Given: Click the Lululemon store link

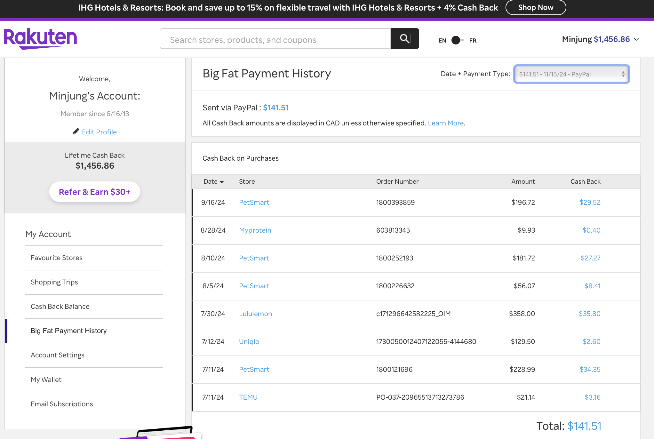Looking at the screenshot, I should click(255, 314).
